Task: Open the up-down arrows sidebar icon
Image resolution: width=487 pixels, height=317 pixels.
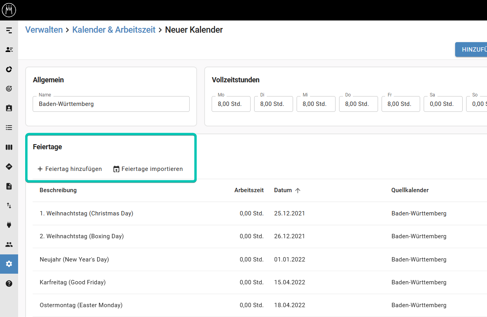Action: 9,206
